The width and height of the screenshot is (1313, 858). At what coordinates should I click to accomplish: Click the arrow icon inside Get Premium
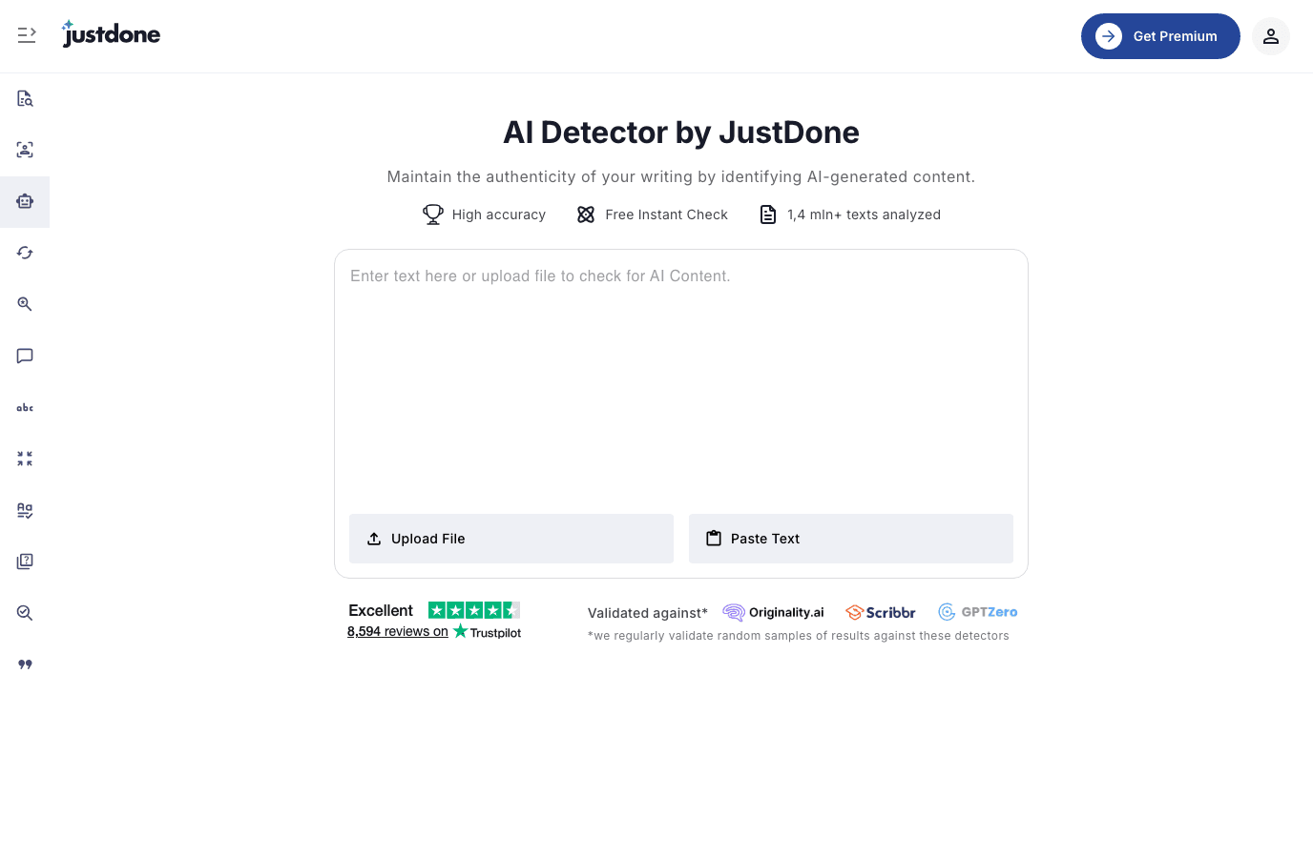tap(1109, 36)
